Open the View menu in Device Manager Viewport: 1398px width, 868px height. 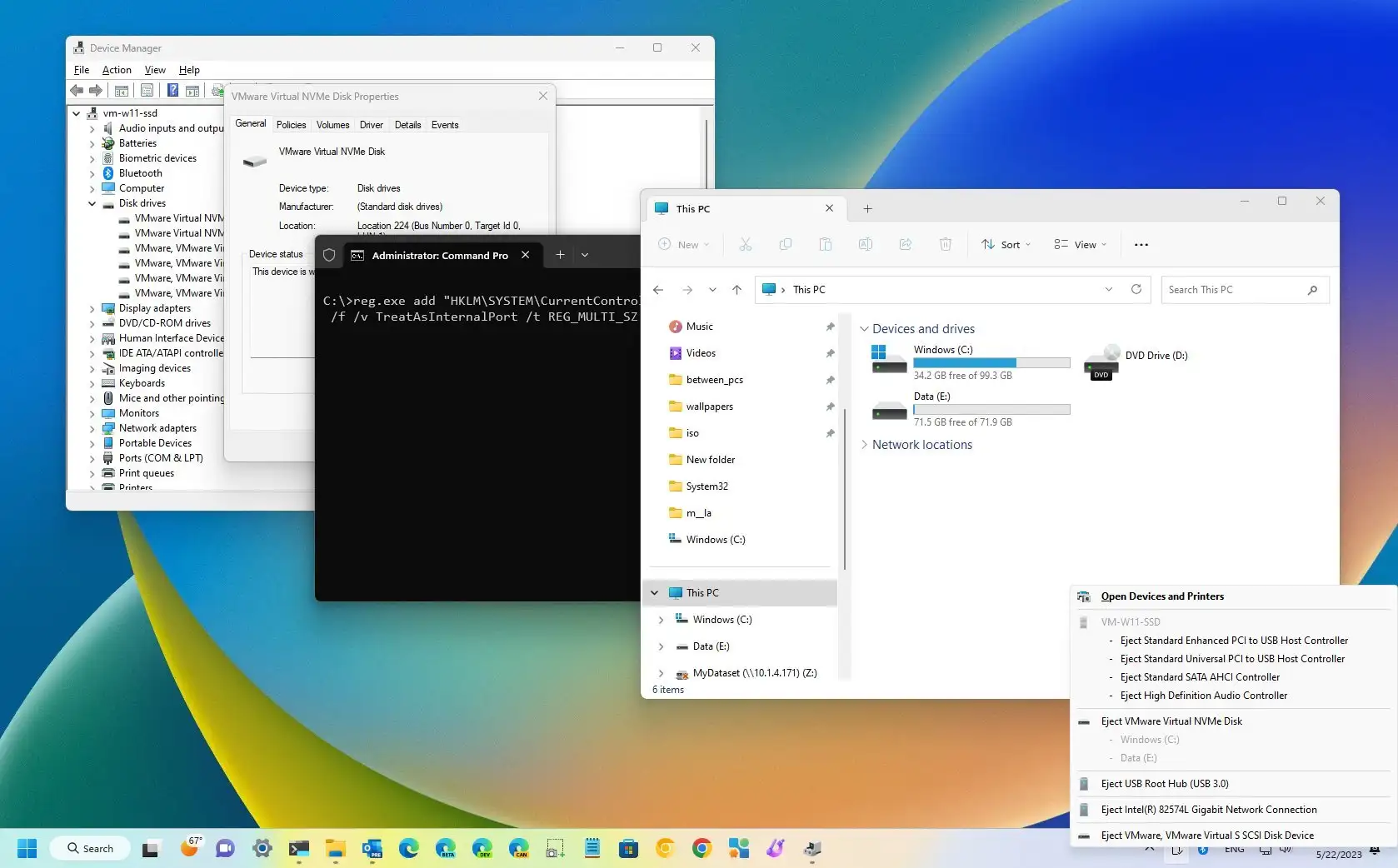[x=155, y=70]
